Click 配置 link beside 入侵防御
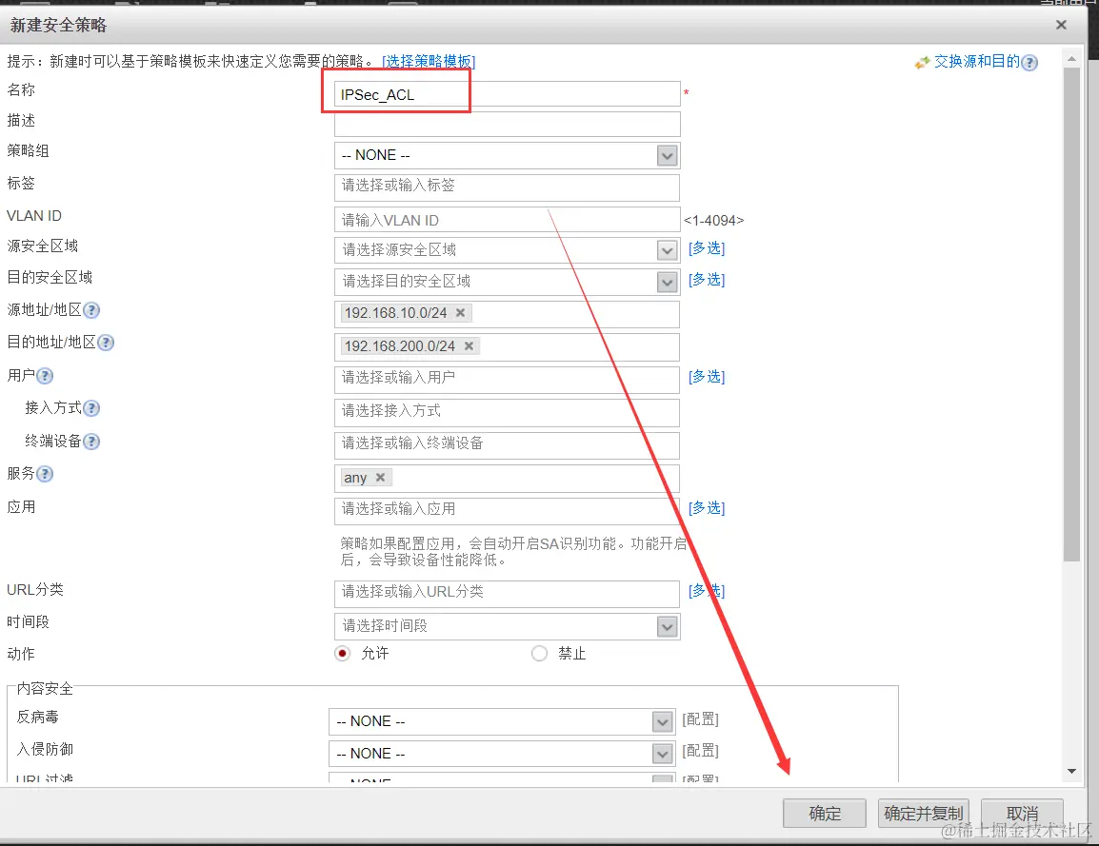The width and height of the screenshot is (1099, 846). [x=700, y=751]
